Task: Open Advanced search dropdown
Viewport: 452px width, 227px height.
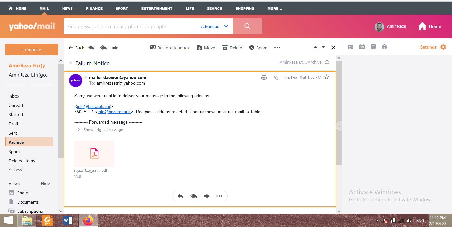Action: (214, 26)
